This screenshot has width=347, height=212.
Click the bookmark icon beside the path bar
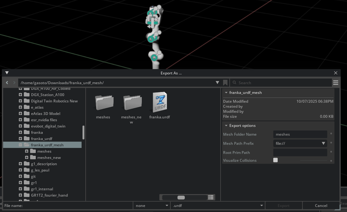[x=225, y=83]
